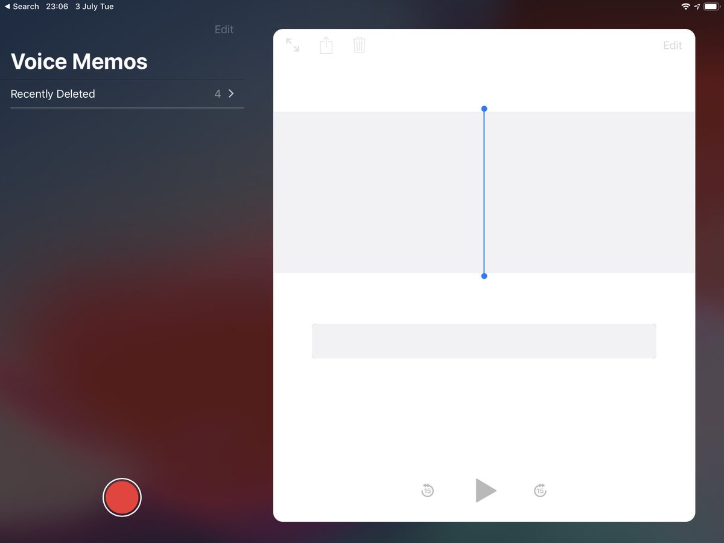Click the blue playhead line in the waveform
This screenshot has width=724, height=543.
(484, 192)
